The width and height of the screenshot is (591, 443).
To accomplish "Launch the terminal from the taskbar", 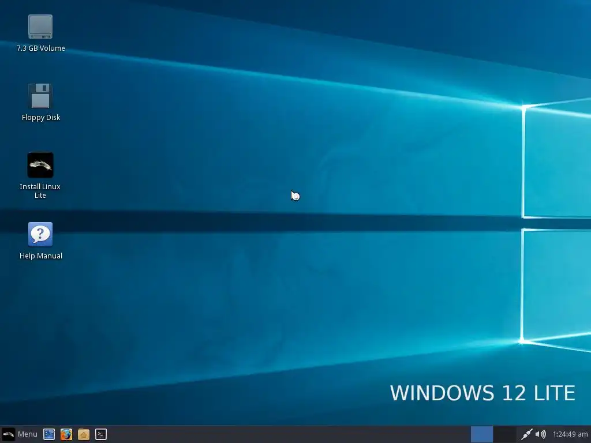I will [x=100, y=434].
